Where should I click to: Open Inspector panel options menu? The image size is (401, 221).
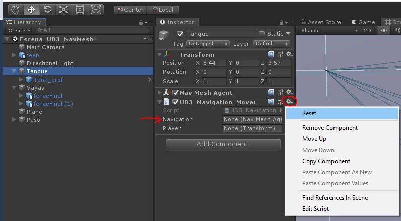pos(289,23)
